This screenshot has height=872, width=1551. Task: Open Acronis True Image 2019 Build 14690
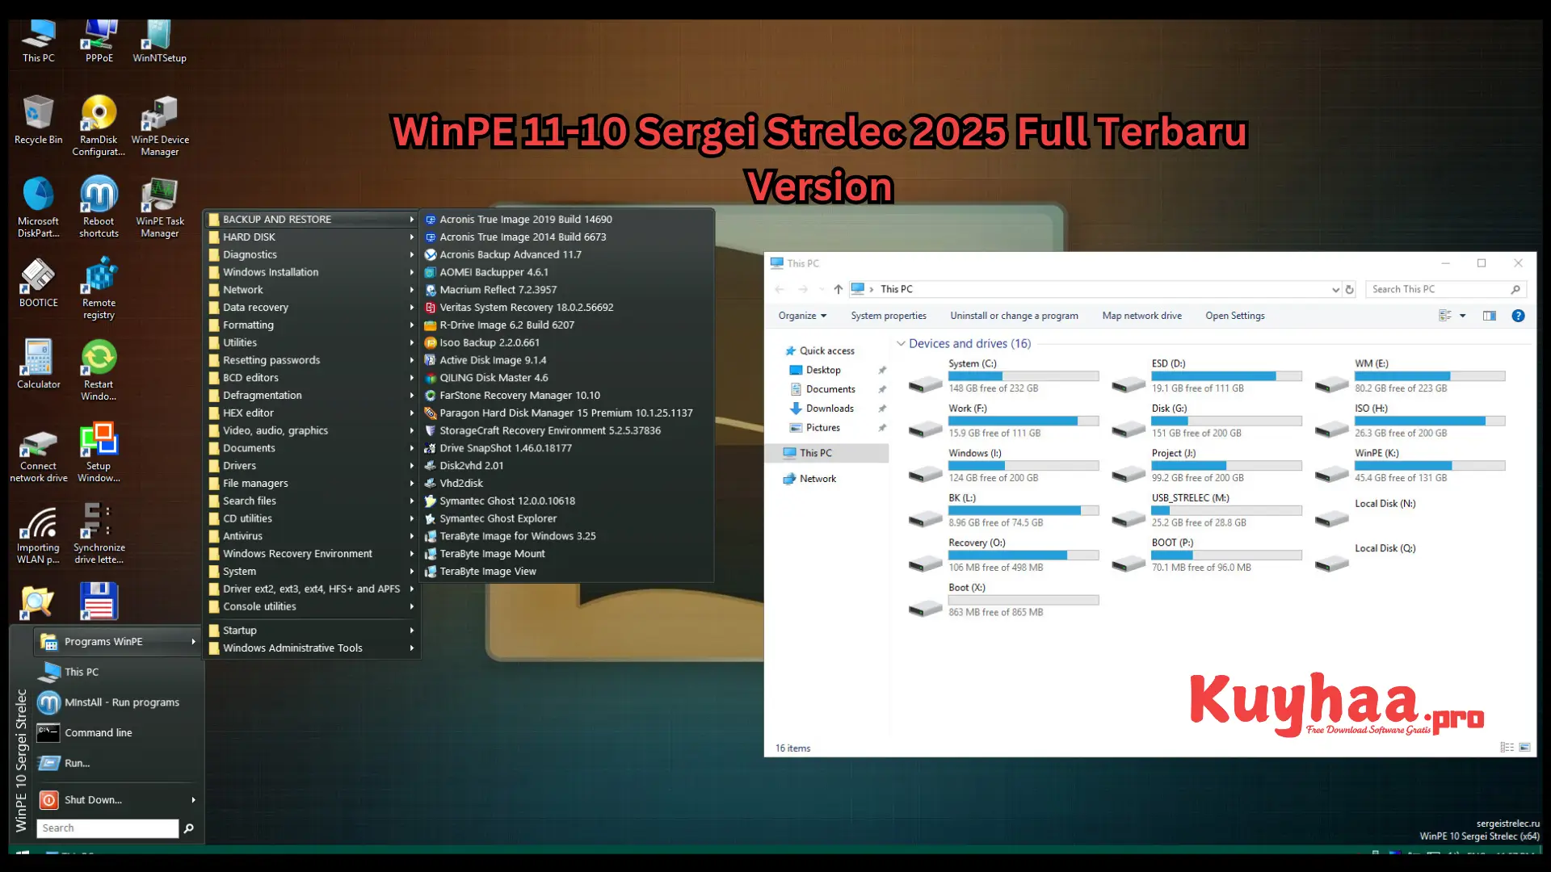[x=525, y=218]
